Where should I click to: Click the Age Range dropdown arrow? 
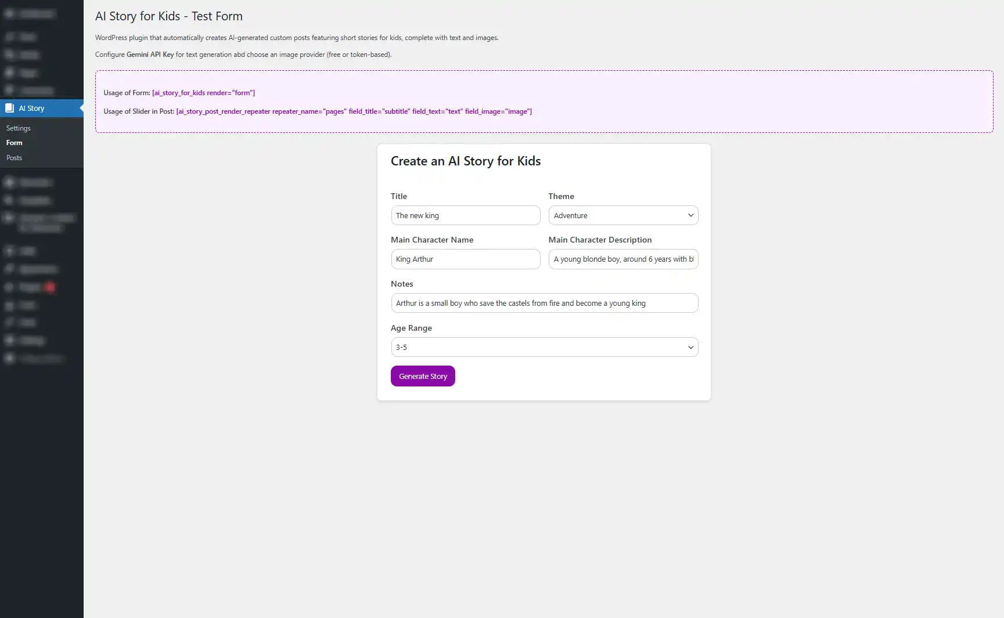point(690,347)
